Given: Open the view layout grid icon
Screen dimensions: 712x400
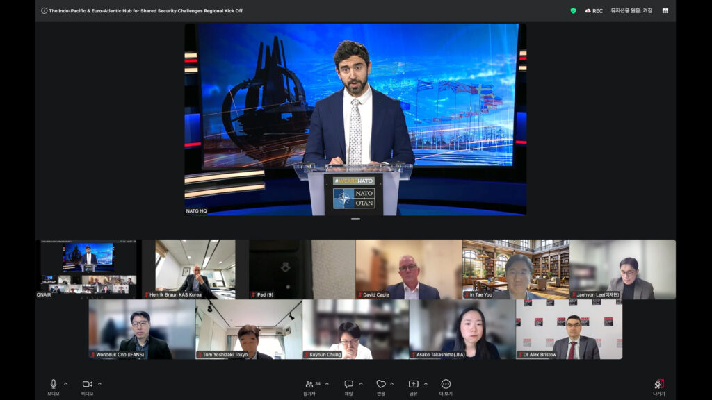Looking at the screenshot, I should pyautogui.click(x=665, y=10).
